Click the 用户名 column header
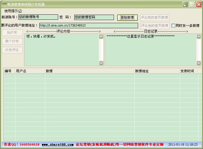 (30, 71)
